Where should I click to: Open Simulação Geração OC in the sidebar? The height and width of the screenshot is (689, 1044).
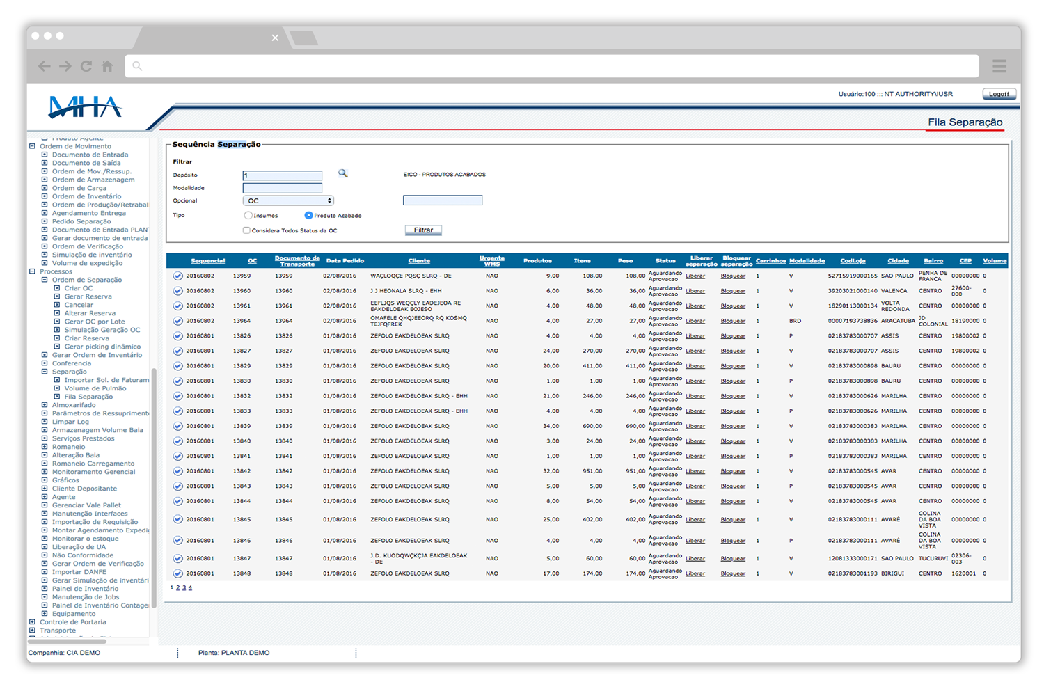(102, 330)
